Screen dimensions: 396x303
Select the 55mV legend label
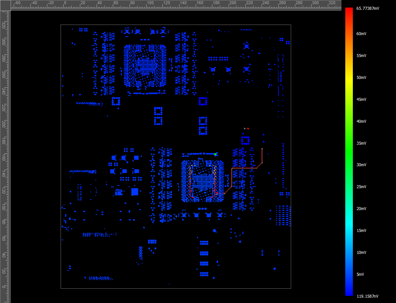click(361, 56)
